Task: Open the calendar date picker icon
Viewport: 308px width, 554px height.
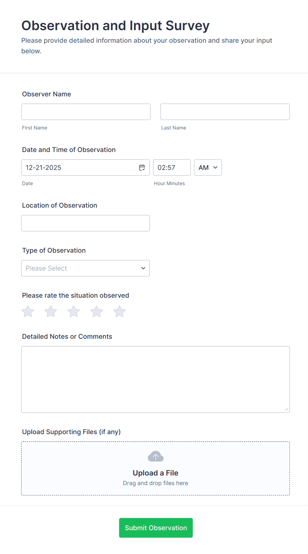Action: (142, 168)
